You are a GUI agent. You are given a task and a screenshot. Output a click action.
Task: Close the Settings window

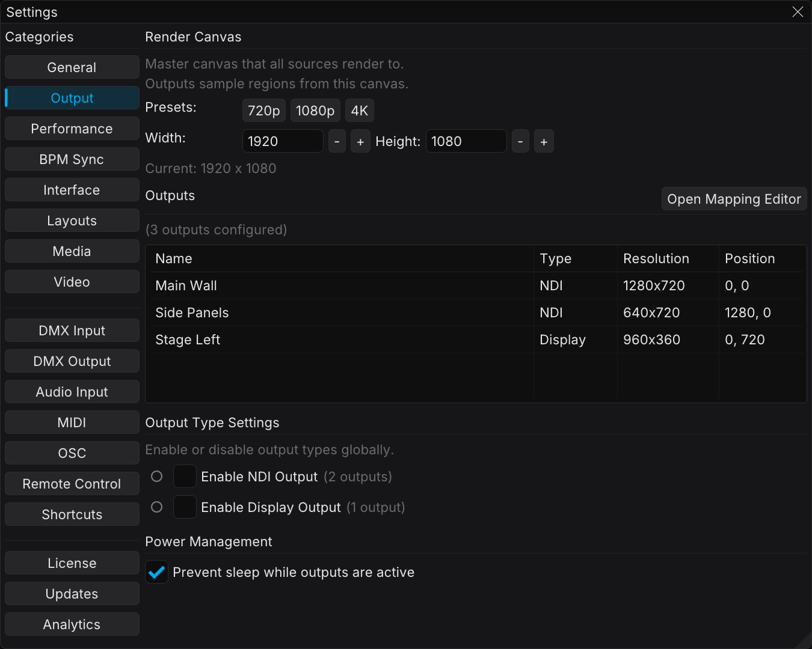pyautogui.click(x=798, y=12)
